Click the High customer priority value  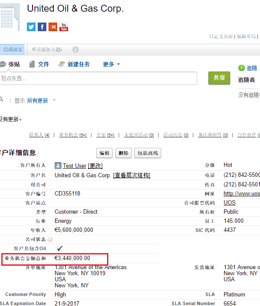pyautogui.click(x=60, y=294)
